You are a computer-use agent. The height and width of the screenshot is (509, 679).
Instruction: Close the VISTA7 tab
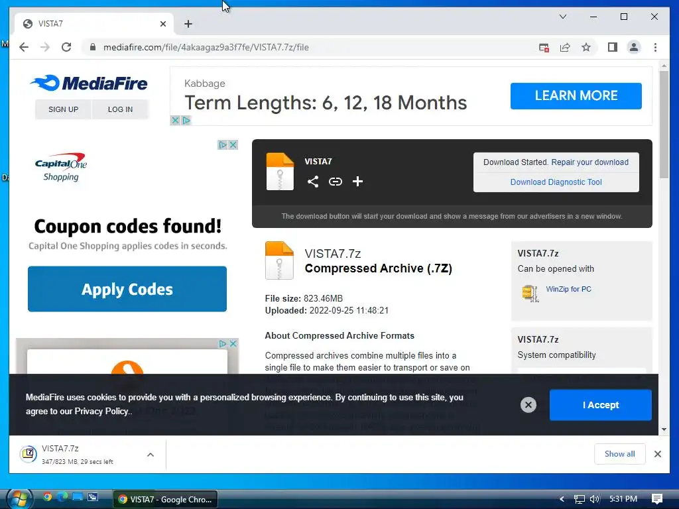coord(163,24)
